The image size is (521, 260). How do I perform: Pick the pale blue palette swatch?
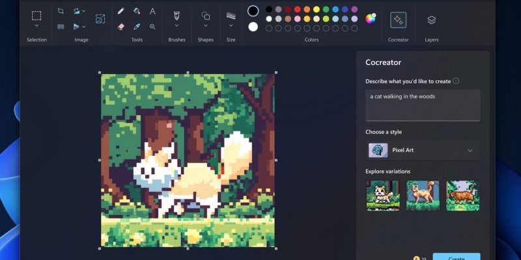(x=335, y=19)
